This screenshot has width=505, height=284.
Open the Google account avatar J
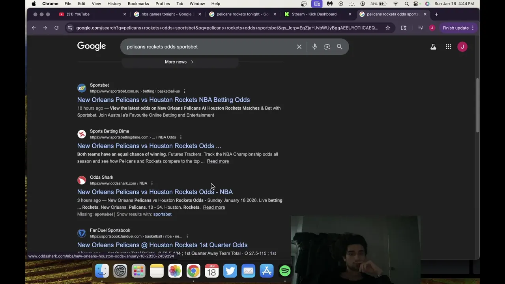462,47
